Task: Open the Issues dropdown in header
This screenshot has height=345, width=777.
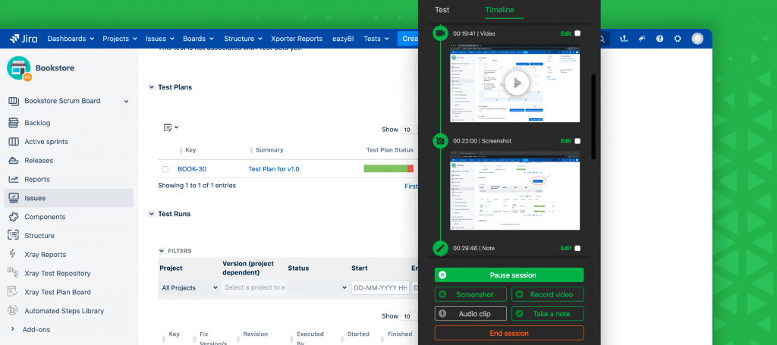Action: click(x=159, y=39)
